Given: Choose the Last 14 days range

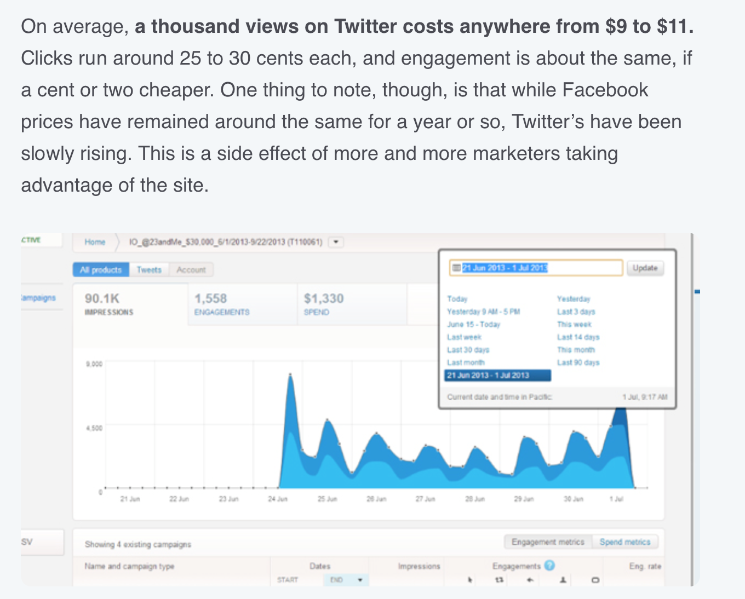Looking at the screenshot, I should point(578,337).
